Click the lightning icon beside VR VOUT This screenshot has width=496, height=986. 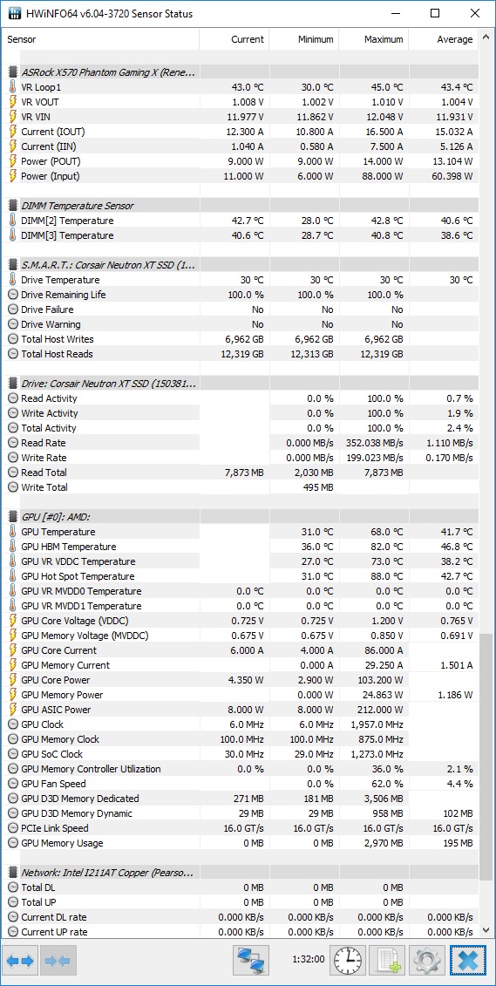pos(13,102)
